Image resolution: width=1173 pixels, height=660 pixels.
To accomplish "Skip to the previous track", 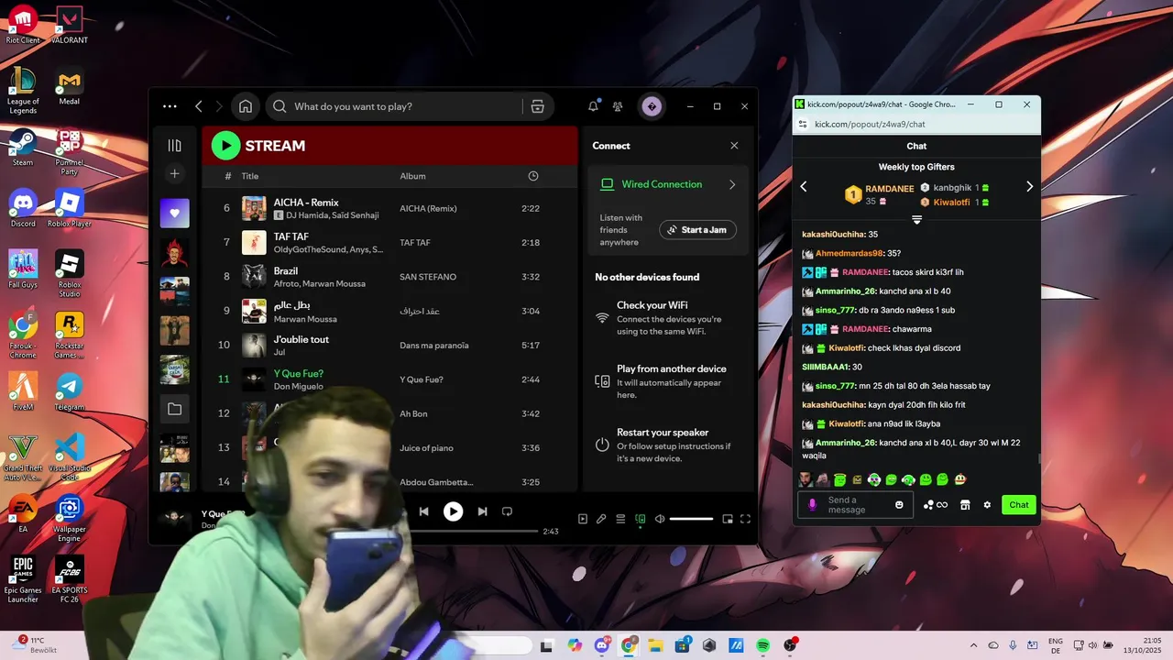I will click(423, 511).
